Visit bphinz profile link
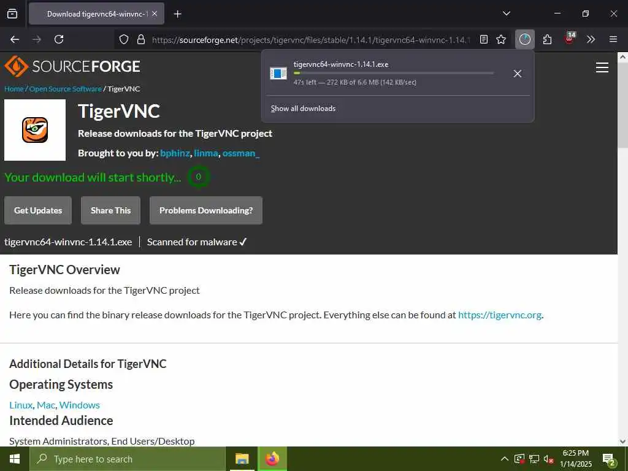 coord(175,153)
